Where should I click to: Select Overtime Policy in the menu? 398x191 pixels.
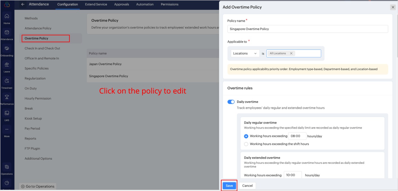pyautogui.click(x=37, y=38)
